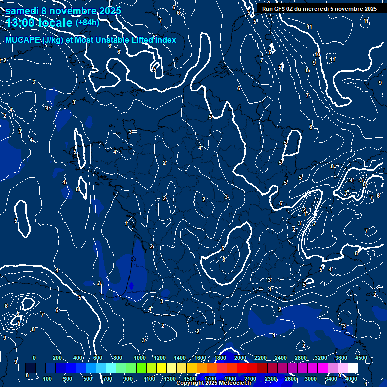387x387 pixels.
Task: Click the pure yellow swatch in the legend
Action: (161, 368)
